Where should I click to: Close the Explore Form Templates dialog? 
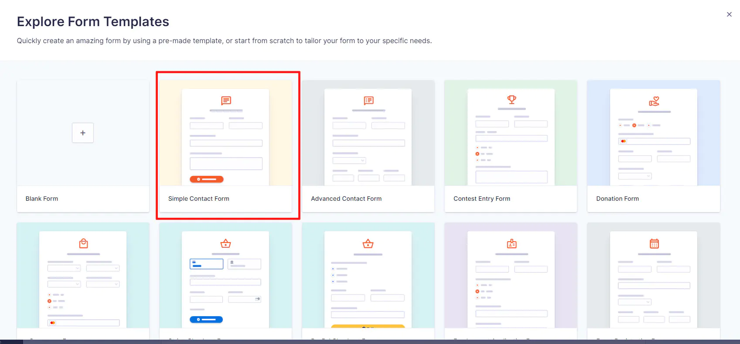(x=729, y=14)
